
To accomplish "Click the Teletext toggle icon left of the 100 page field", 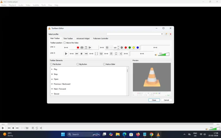I will pyautogui.click(x=107, y=48).
